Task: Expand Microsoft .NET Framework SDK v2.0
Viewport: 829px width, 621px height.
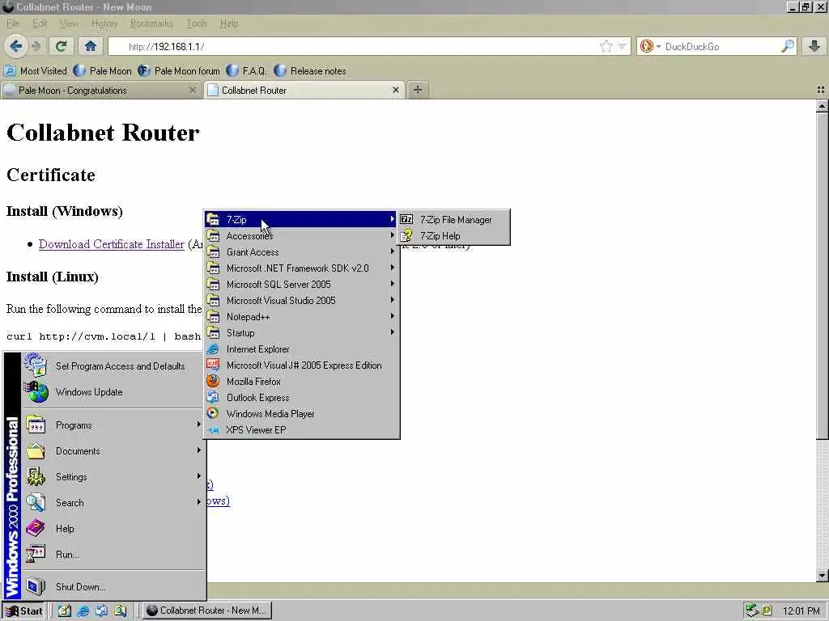Action: tap(301, 268)
